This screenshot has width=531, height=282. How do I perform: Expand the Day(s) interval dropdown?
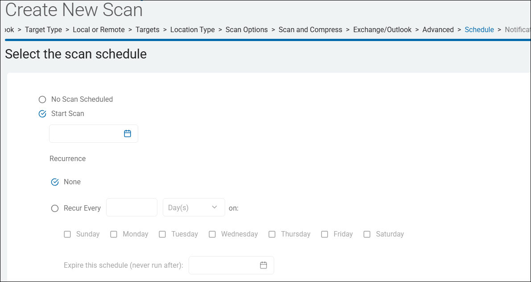click(x=193, y=207)
